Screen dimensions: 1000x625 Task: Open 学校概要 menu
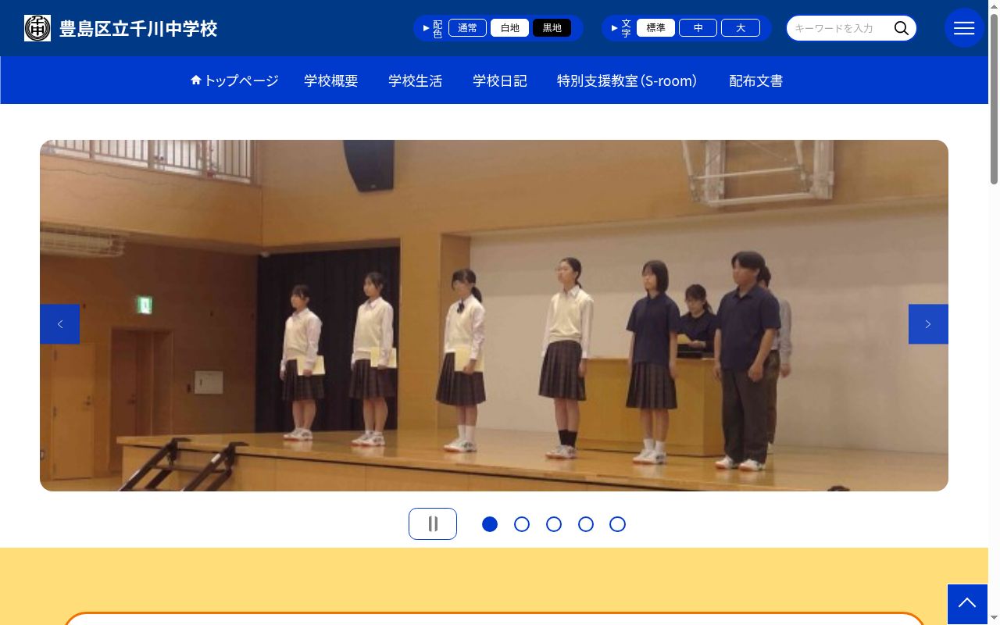331,80
